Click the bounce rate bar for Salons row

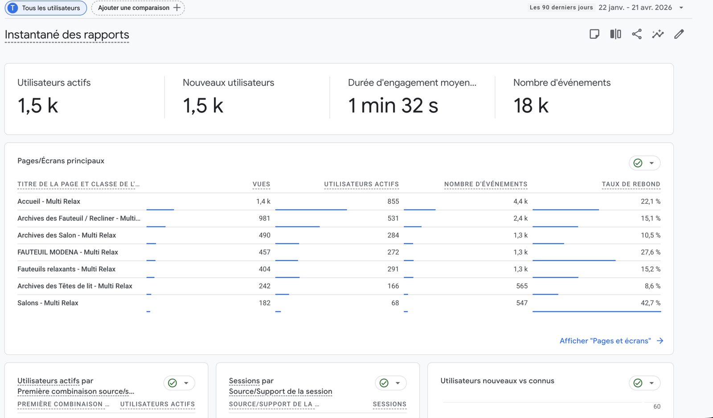coord(596,311)
